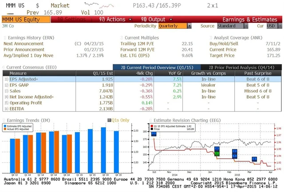Open the Earnings Trends (EM) panel icon
284x192 pixels.
coord(4,119)
